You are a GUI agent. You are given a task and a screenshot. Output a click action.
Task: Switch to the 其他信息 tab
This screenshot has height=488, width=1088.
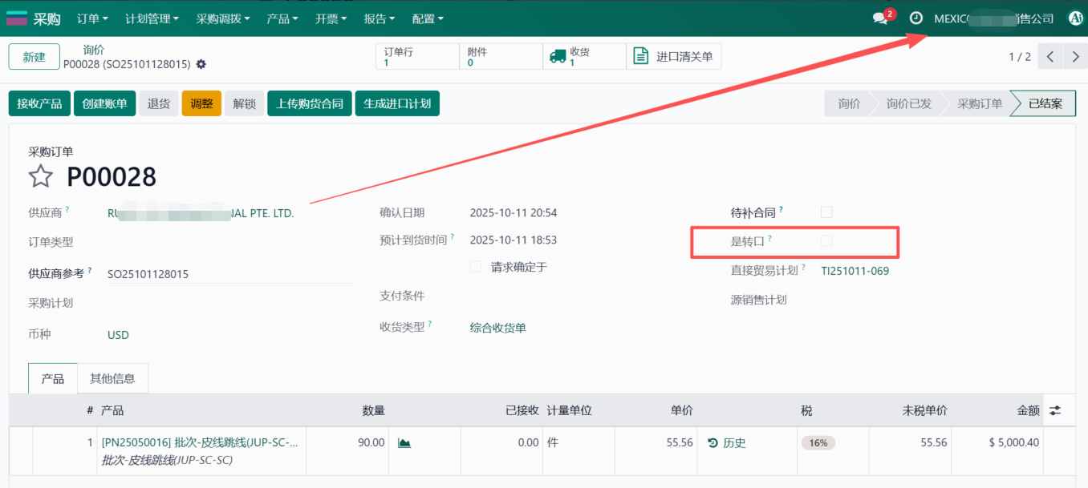(x=113, y=377)
